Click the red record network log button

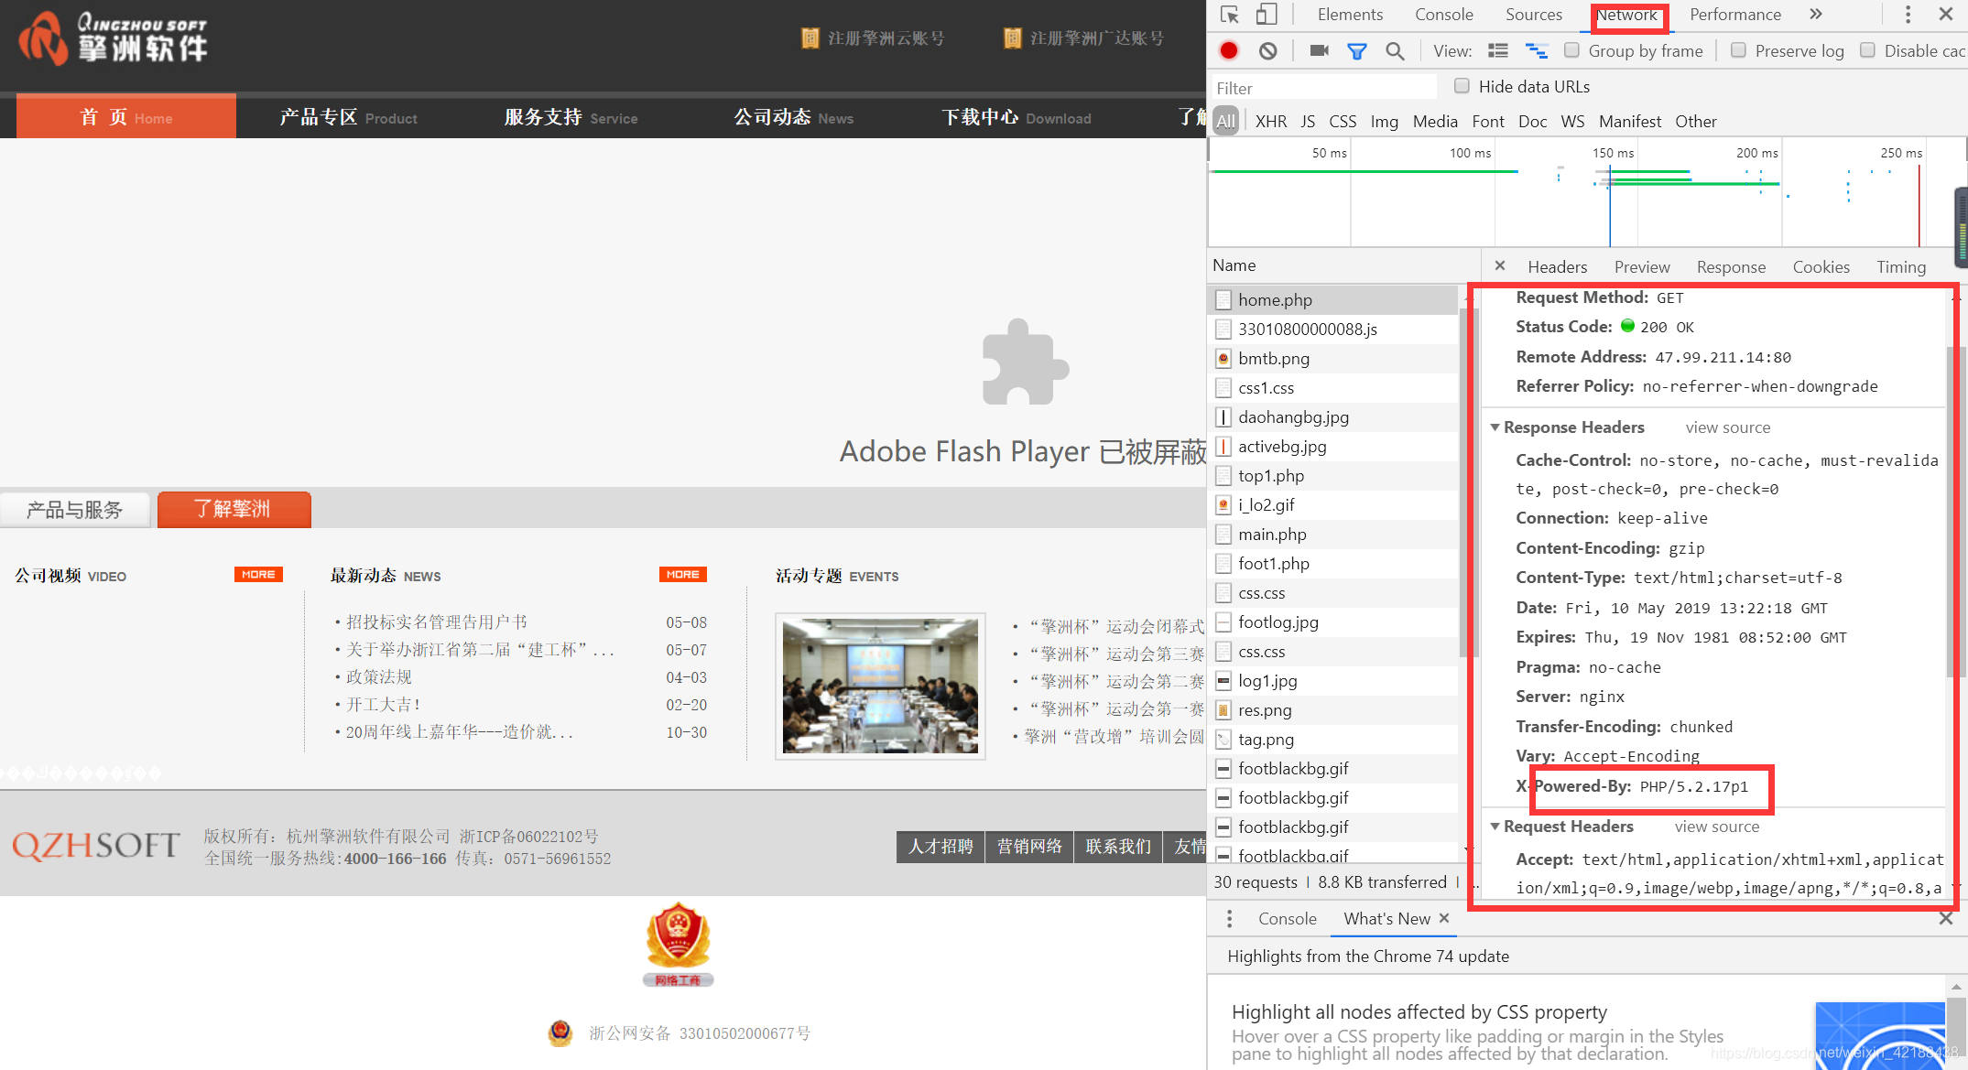(1229, 51)
